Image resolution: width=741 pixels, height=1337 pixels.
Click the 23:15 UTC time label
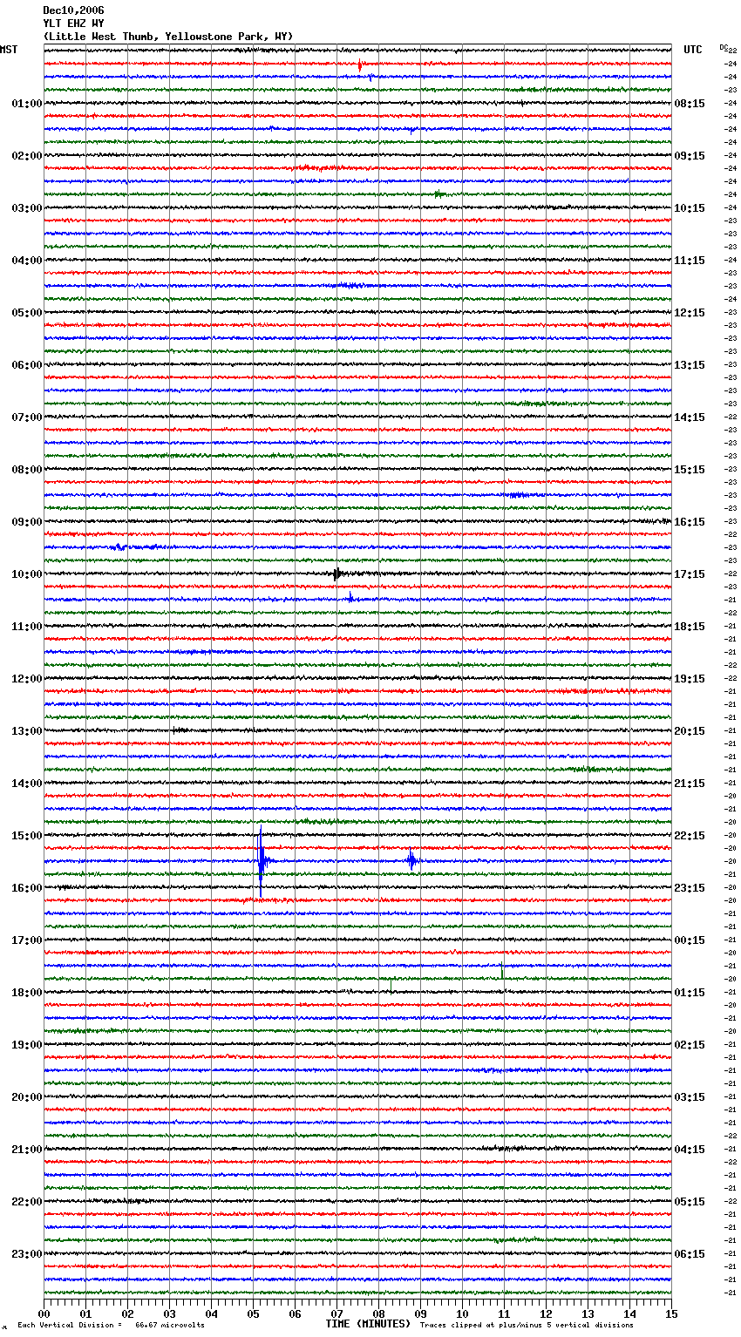point(690,888)
